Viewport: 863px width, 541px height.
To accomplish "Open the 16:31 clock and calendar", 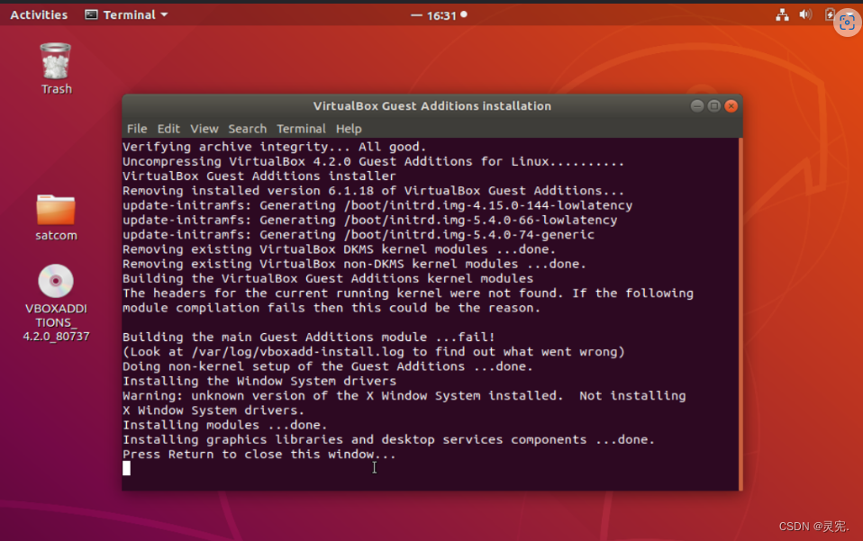I will 439,15.
